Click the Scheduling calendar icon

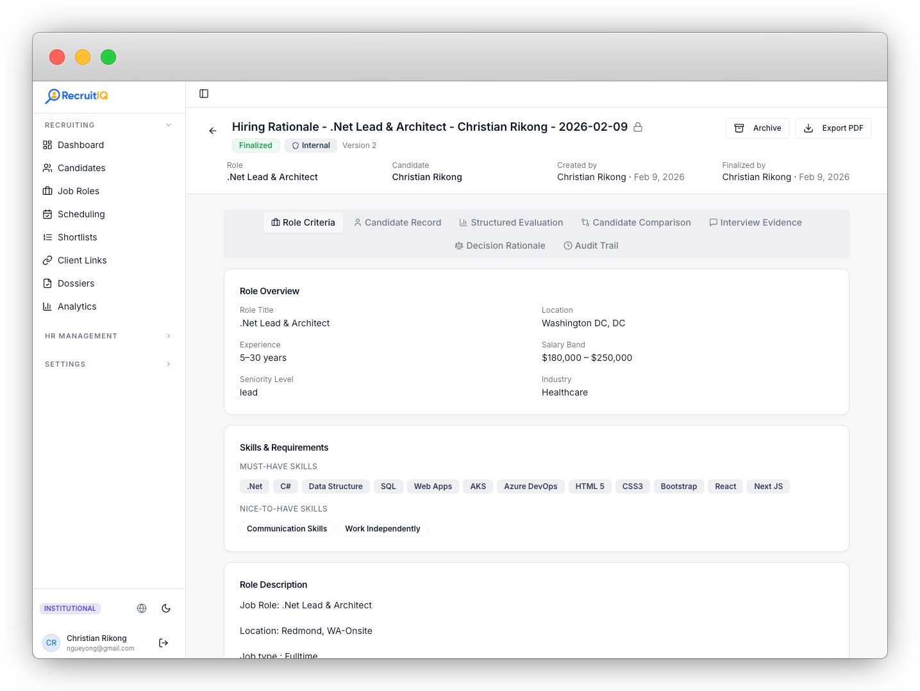point(47,214)
